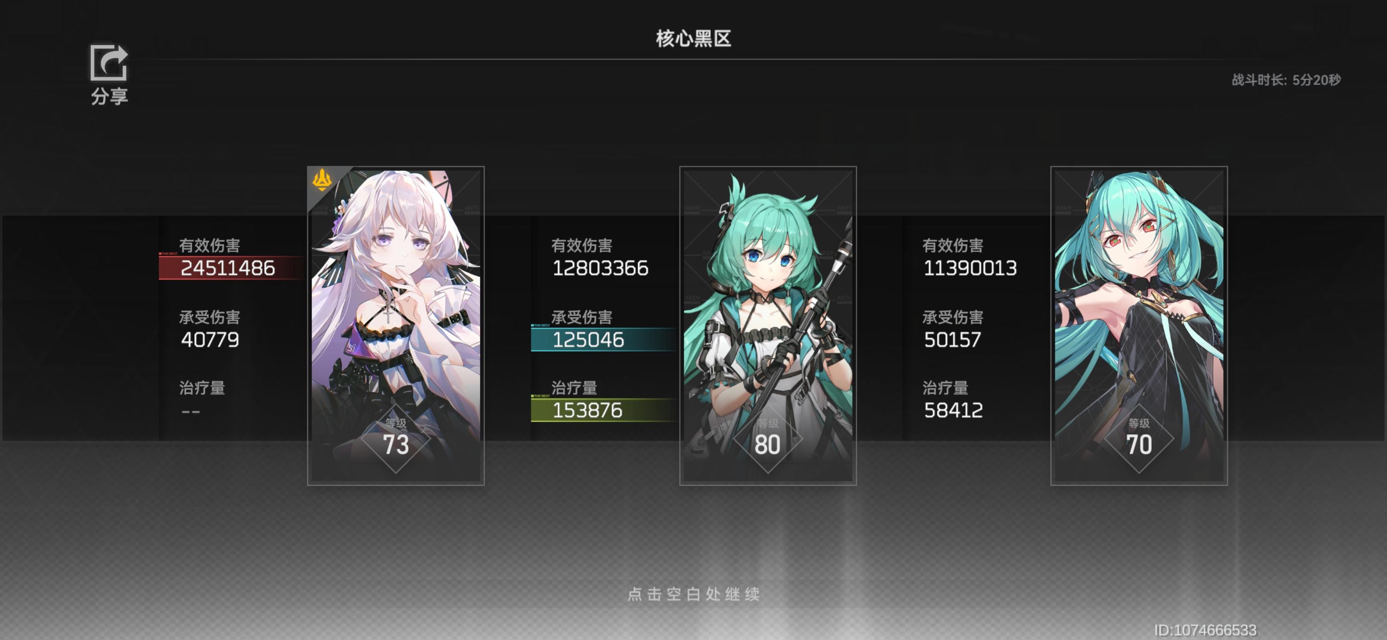Click the share arrow icon

pos(109,62)
